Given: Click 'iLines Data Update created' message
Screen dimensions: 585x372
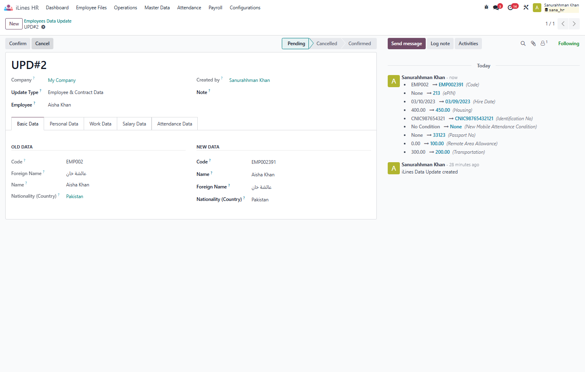Looking at the screenshot, I should click(x=429, y=172).
